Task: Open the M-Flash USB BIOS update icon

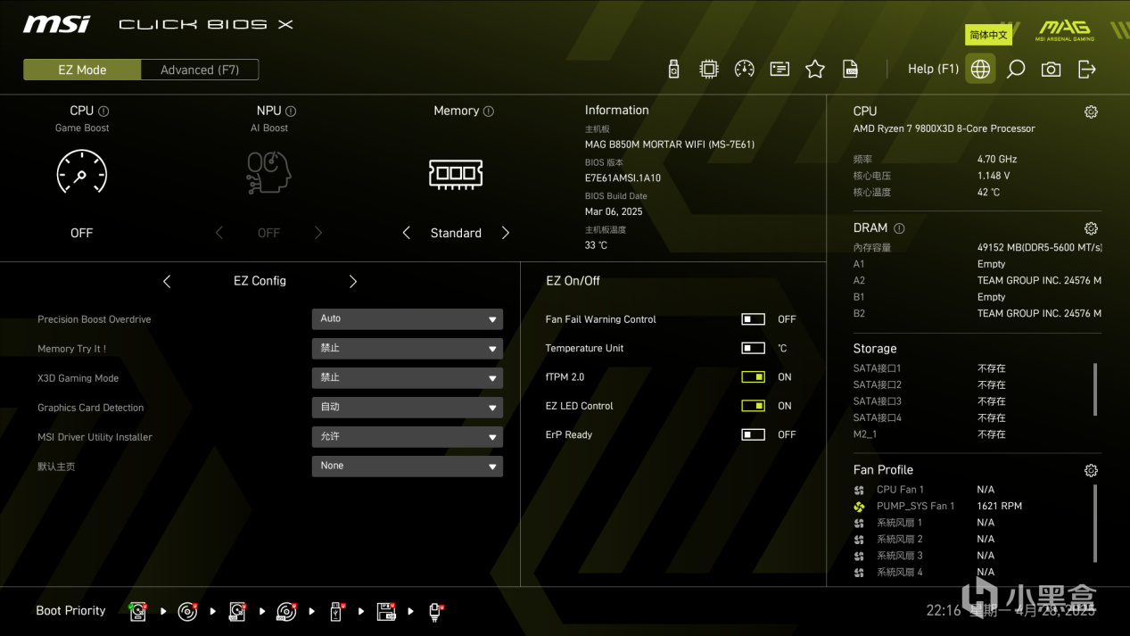Action: (673, 69)
